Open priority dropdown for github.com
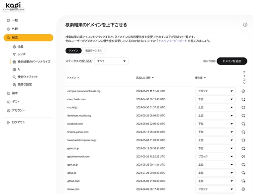Image resolution: width=253 pixels, height=194 pixels. point(216,181)
